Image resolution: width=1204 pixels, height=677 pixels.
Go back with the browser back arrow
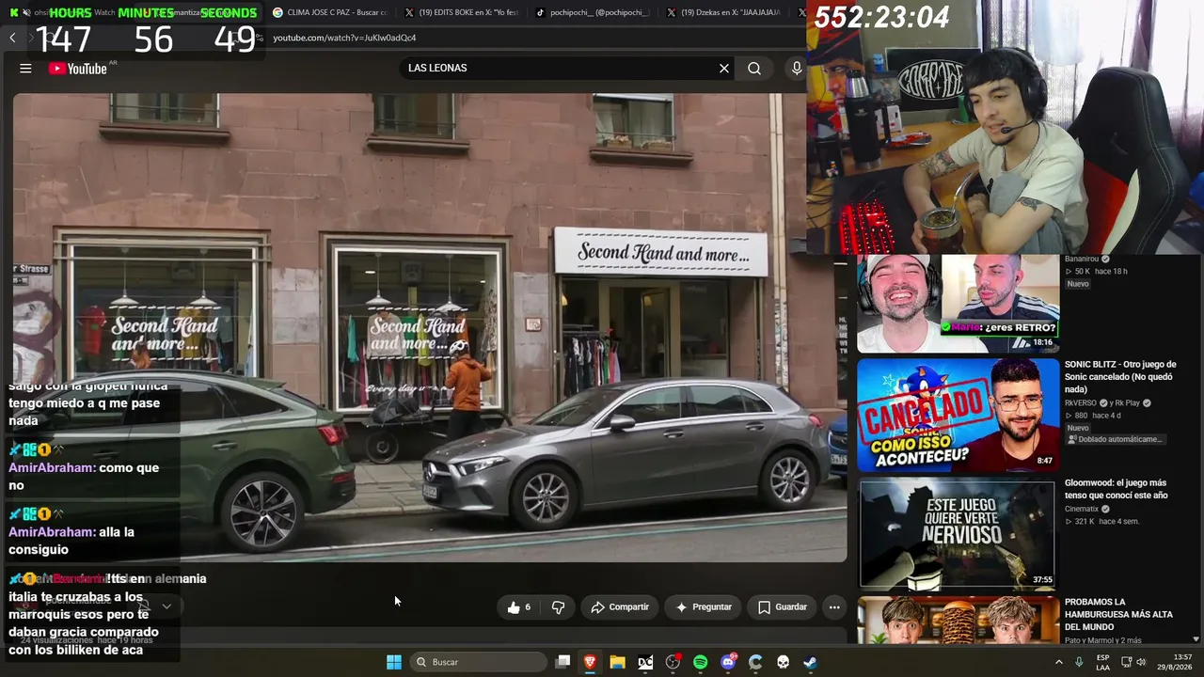click(12, 38)
